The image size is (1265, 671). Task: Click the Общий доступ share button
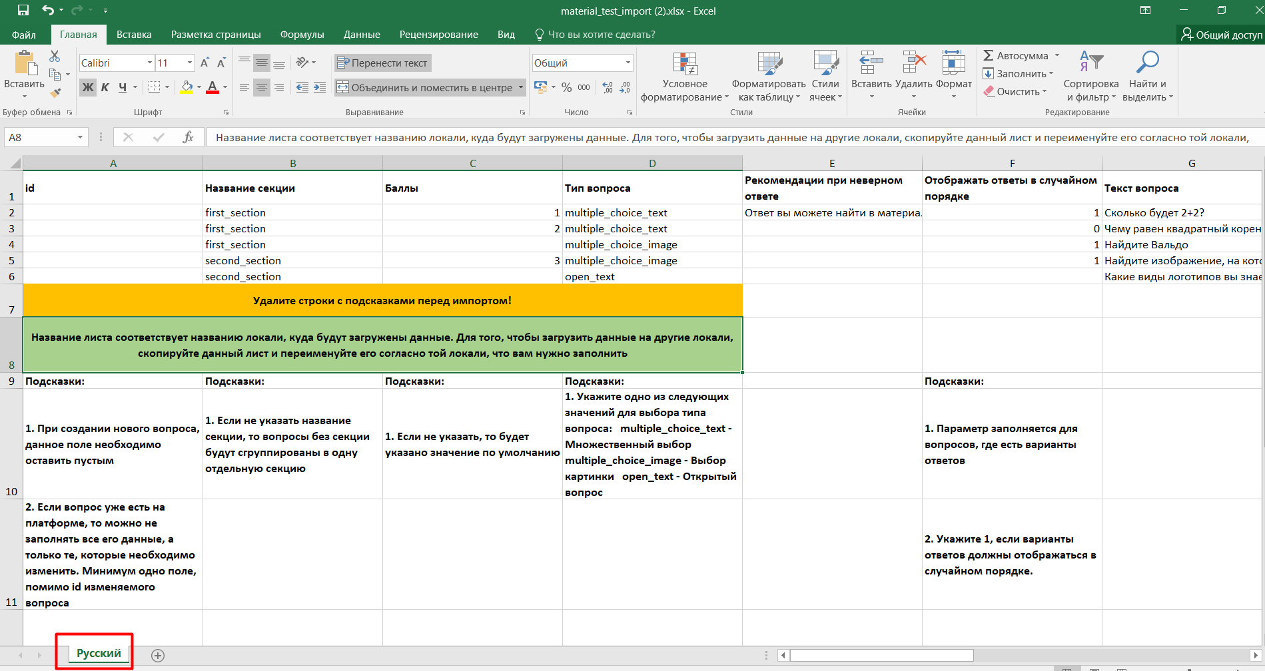click(1221, 35)
